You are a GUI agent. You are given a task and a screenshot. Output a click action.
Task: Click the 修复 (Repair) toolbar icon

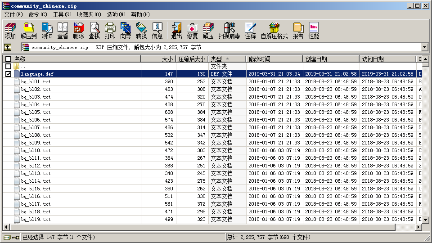[x=192, y=31]
